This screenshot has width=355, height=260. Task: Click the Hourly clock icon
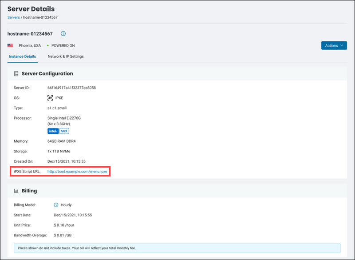coord(56,205)
